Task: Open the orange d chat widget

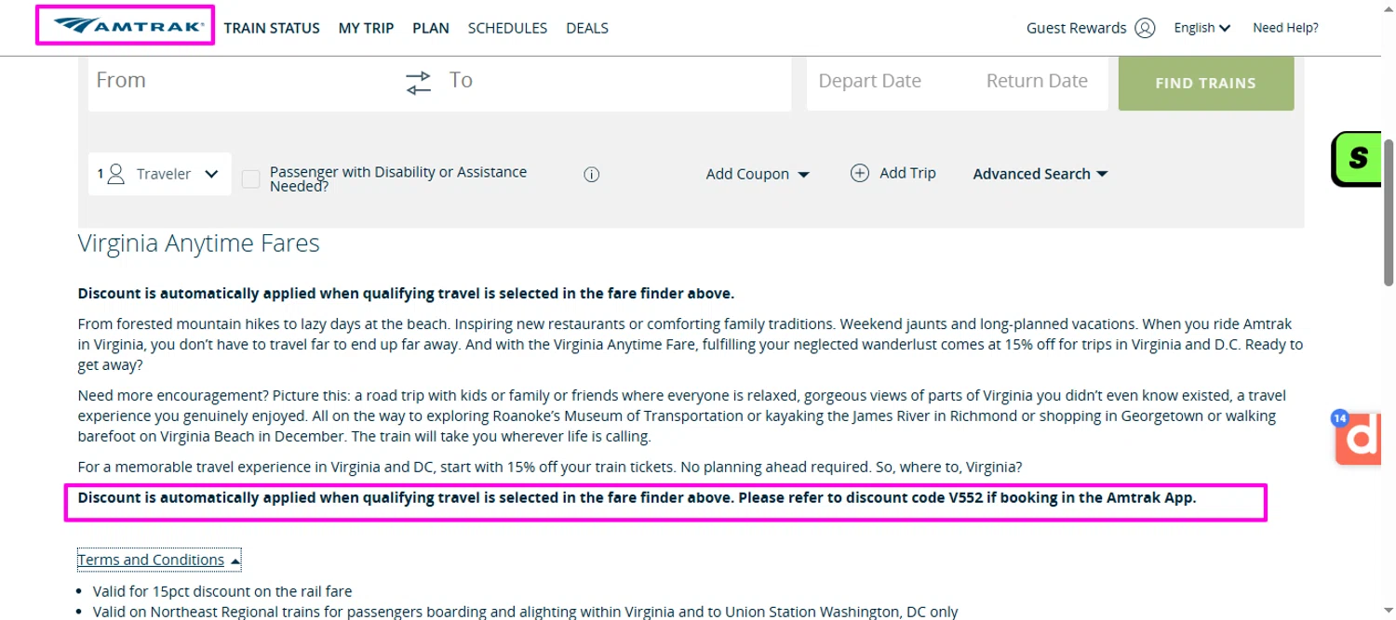Action: (1359, 439)
